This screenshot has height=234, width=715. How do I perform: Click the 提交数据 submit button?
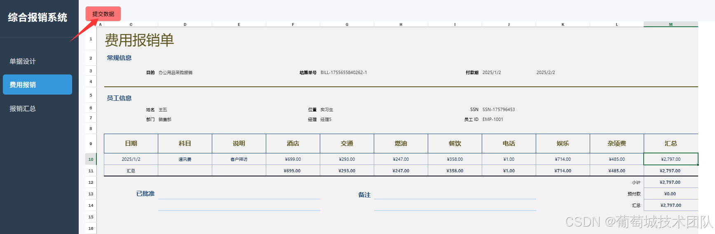pyautogui.click(x=103, y=14)
